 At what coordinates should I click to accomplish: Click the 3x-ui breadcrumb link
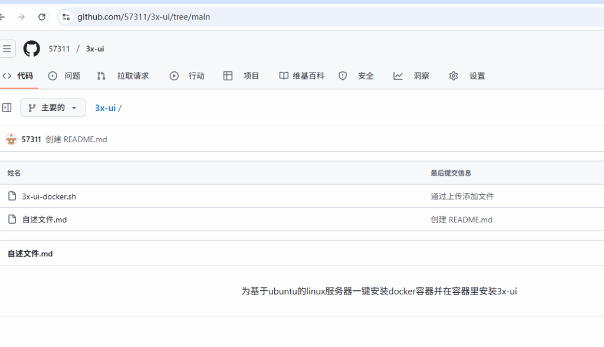[x=105, y=108]
